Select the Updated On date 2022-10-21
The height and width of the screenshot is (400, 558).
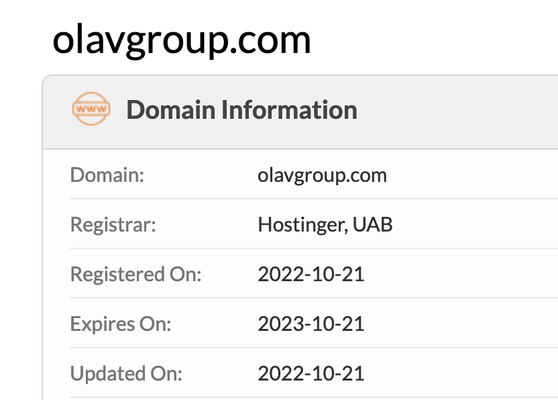click(x=311, y=373)
